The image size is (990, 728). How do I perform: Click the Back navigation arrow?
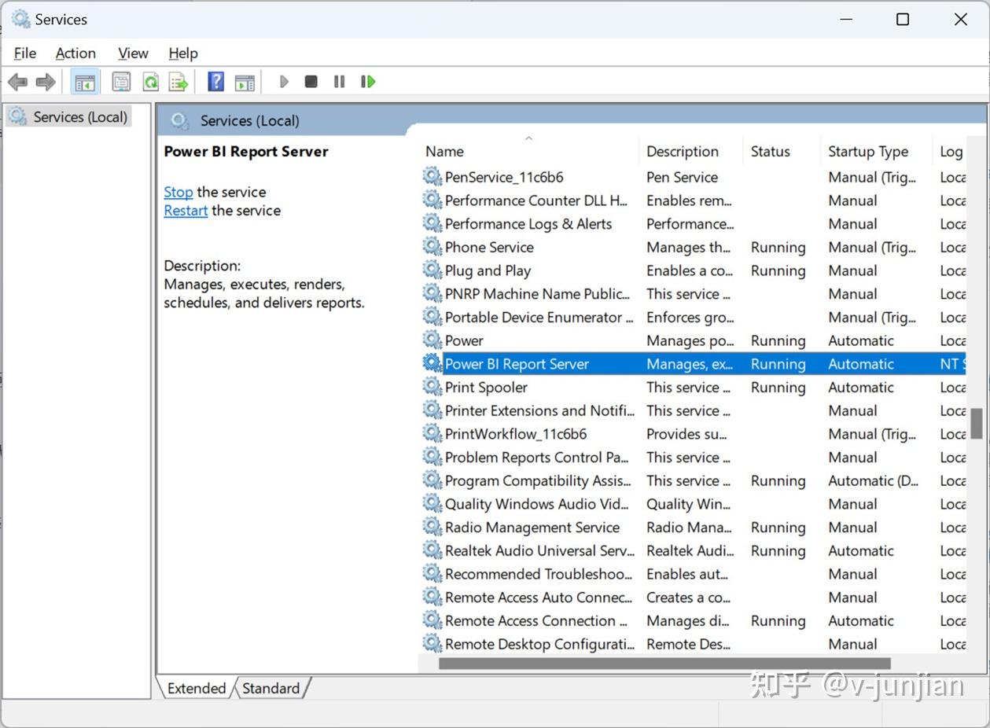17,81
